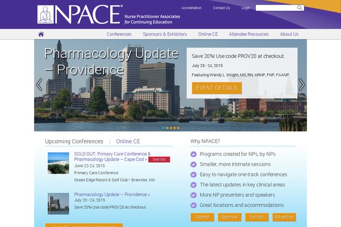Click the 'Why NPACE?' heading
Viewport: 341px width, 227px height.
205,141
